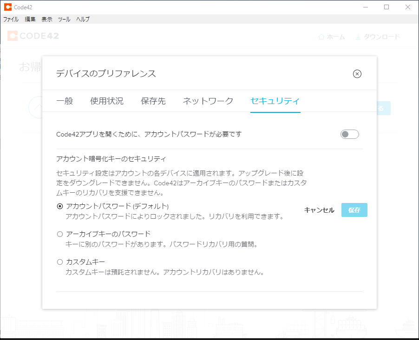Screen dimensions: 419x340
Task: Switch to the 保存先 tab
Action: (153, 101)
